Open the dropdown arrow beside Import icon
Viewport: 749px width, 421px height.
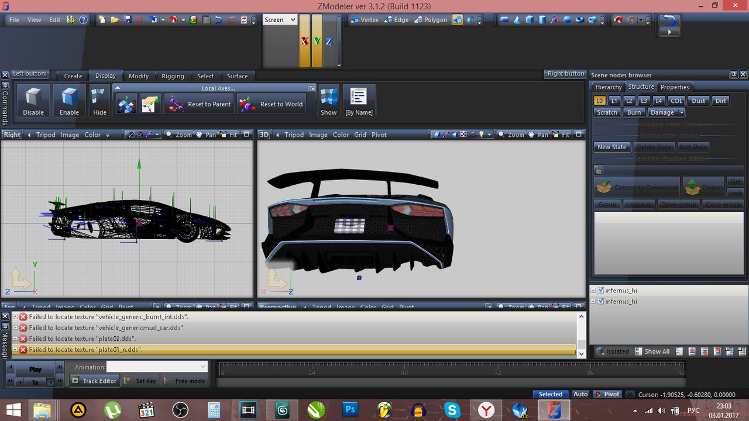click(163, 20)
